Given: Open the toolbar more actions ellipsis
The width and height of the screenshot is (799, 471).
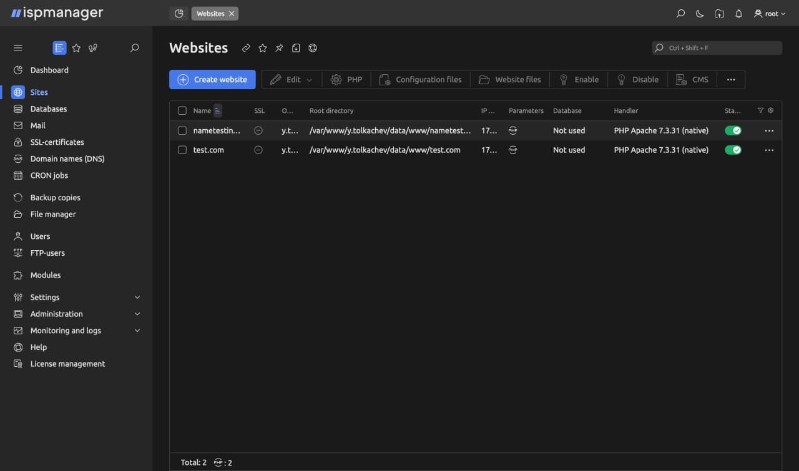Looking at the screenshot, I should pyautogui.click(x=731, y=79).
